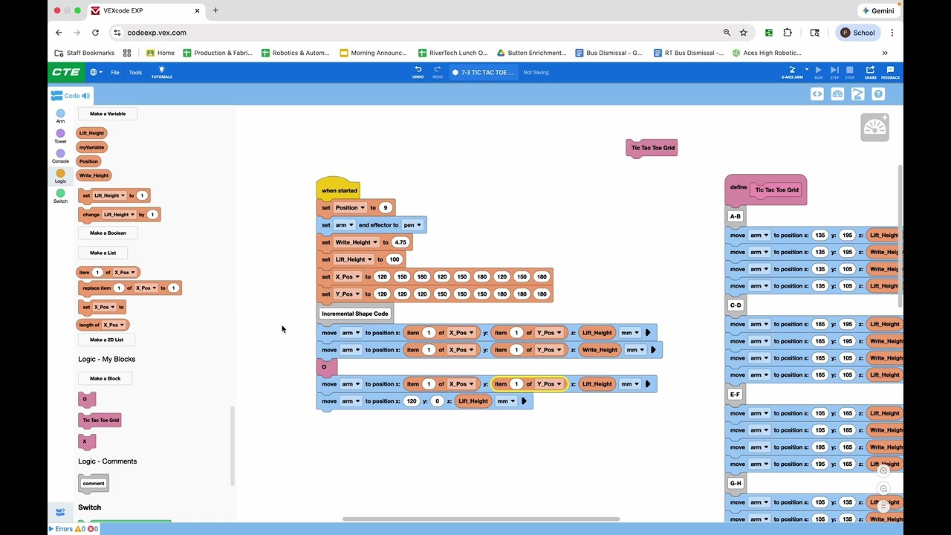
Task: Select the myVariable palette block
Action: [92, 147]
